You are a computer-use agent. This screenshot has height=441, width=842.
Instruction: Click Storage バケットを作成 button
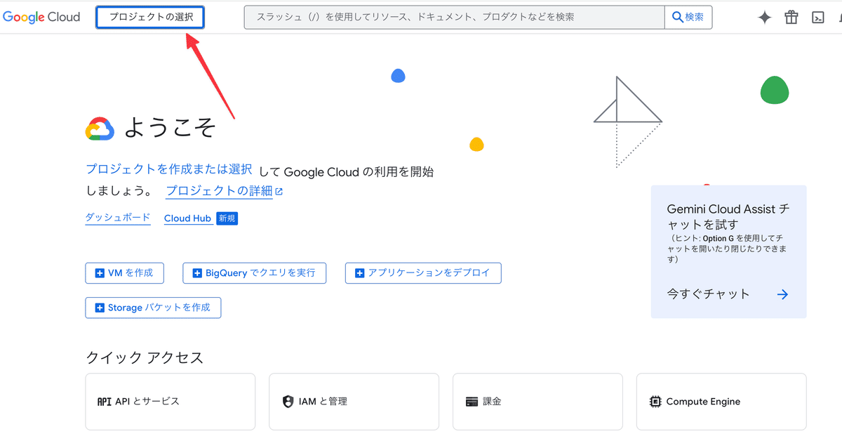click(154, 308)
